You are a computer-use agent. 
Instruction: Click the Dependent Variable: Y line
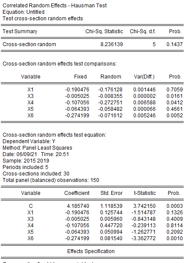click(29, 141)
